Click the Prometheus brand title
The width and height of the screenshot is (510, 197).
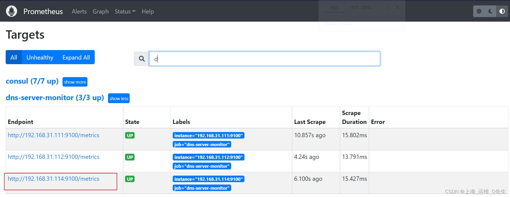(43, 11)
